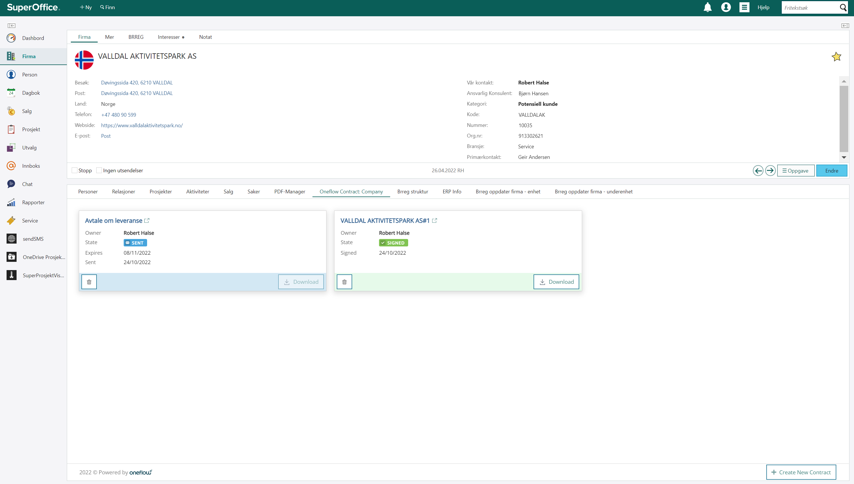This screenshot has height=484, width=854.
Task: Select the ERP Info tab
Action: coord(452,191)
